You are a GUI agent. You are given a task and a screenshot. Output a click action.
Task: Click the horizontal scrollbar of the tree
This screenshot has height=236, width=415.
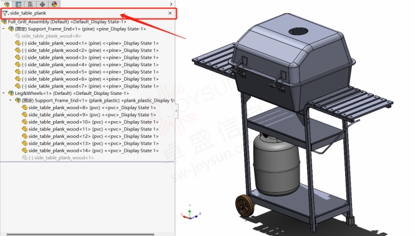coord(81,234)
